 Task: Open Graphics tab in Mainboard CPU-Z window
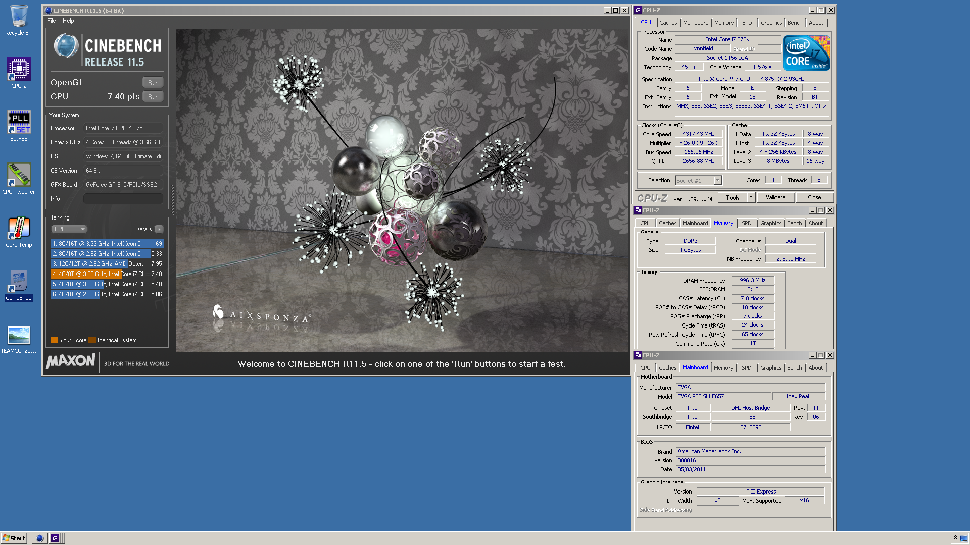[x=770, y=368]
